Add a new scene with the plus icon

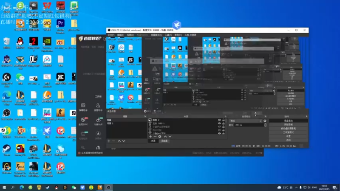pyautogui.click(x=109, y=141)
